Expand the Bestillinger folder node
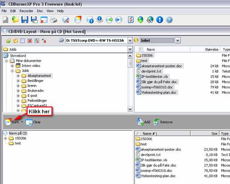The width and height of the screenshot is (230, 184). (x=18, y=81)
